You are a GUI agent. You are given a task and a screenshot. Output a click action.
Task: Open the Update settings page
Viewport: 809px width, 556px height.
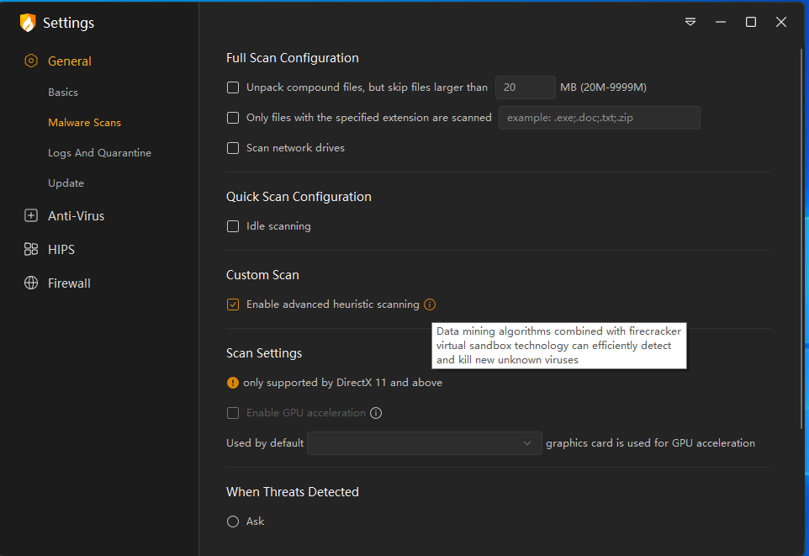[x=66, y=183]
